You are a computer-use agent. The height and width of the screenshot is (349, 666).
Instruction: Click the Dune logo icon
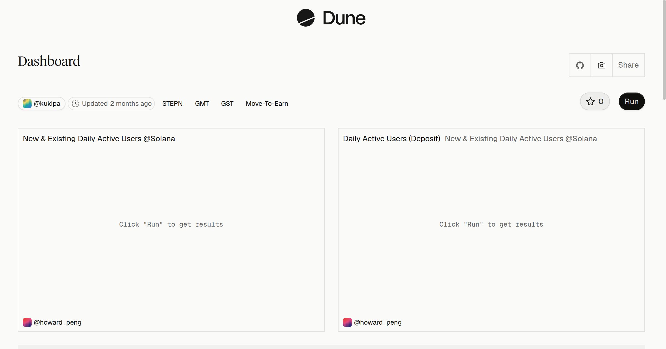[x=306, y=18]
